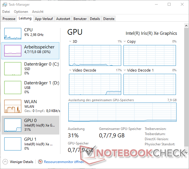This screenshot has width=189, height=169.
Task: Click the shared GPU memory usage graph
Action: pos(122,112)
